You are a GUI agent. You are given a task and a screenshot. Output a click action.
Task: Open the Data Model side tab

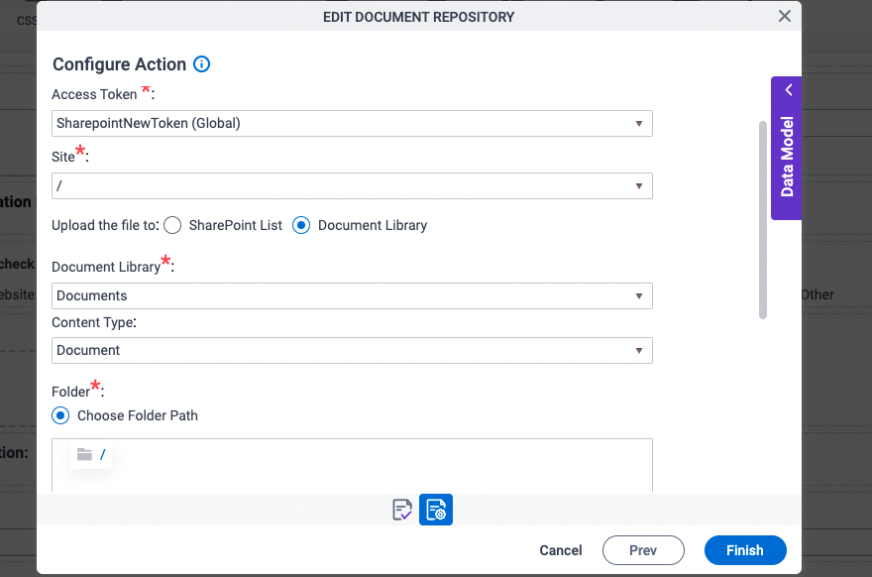coord(788,157)
